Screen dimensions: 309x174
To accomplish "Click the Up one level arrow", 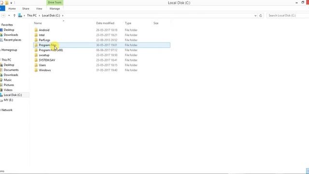I will point(14,15).
